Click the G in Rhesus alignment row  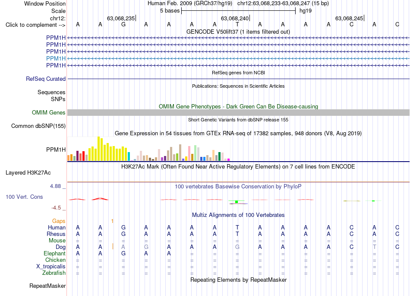coord(123,234)
